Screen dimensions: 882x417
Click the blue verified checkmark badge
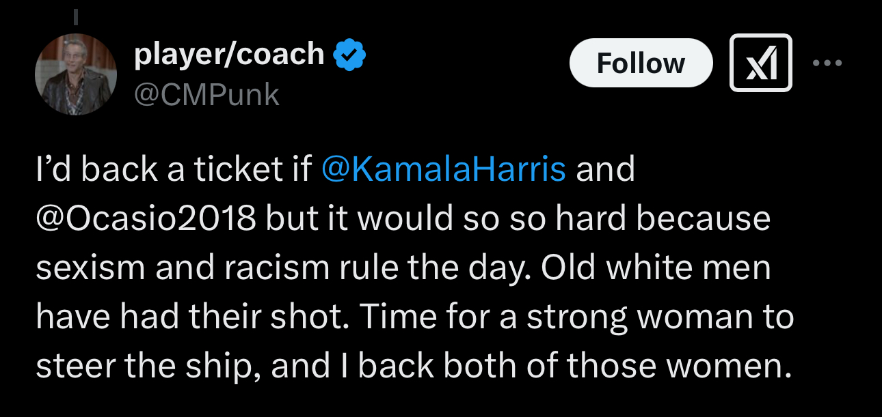350,55
